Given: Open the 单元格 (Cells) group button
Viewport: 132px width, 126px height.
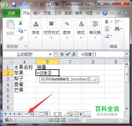Looking at the screenshot, I should point(95,29).
